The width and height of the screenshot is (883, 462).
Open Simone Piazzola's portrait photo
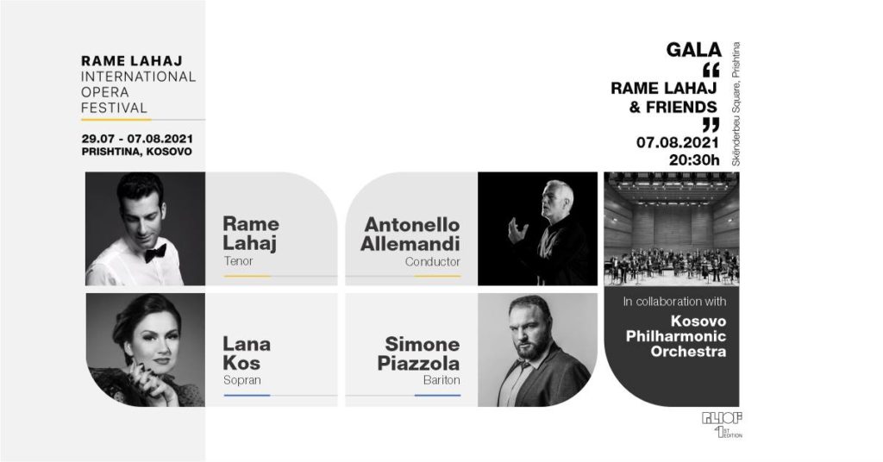click(537, 349)
